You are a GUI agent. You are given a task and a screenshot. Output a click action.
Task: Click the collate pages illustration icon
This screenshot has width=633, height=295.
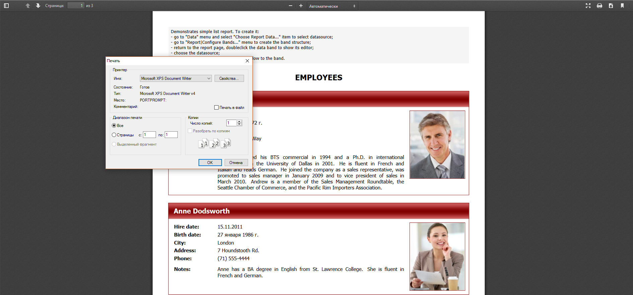coord(215,143)
